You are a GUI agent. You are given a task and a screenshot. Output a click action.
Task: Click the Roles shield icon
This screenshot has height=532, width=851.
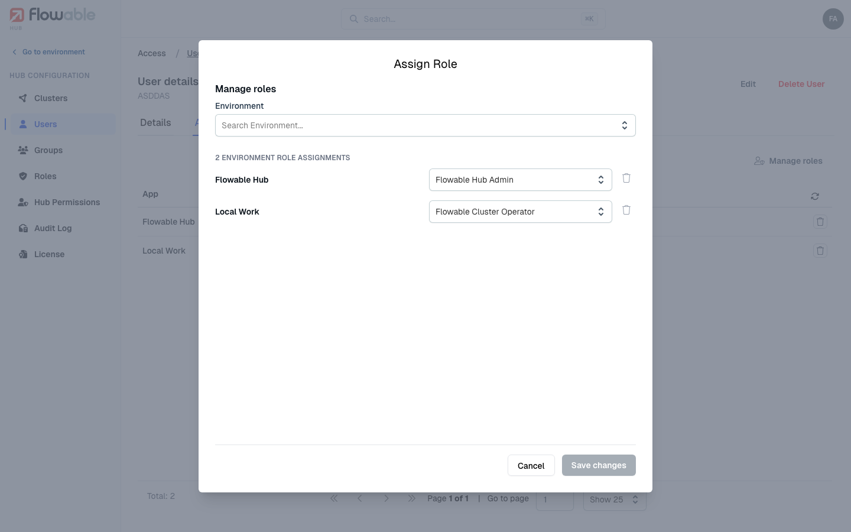pos(23,176)
